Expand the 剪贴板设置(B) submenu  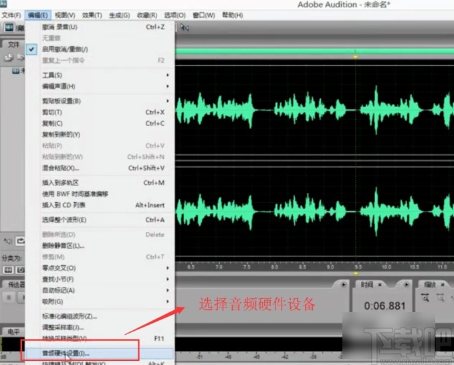pos(100,101)
